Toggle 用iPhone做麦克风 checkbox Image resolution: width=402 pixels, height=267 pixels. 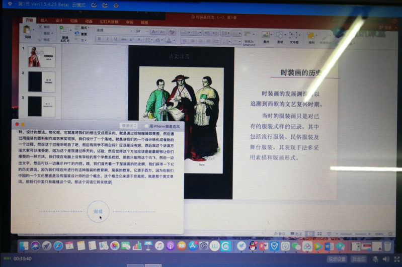tap(146, 125)
